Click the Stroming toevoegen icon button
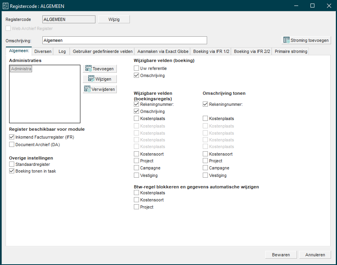The image size is (337, 265). click(306, 40)
